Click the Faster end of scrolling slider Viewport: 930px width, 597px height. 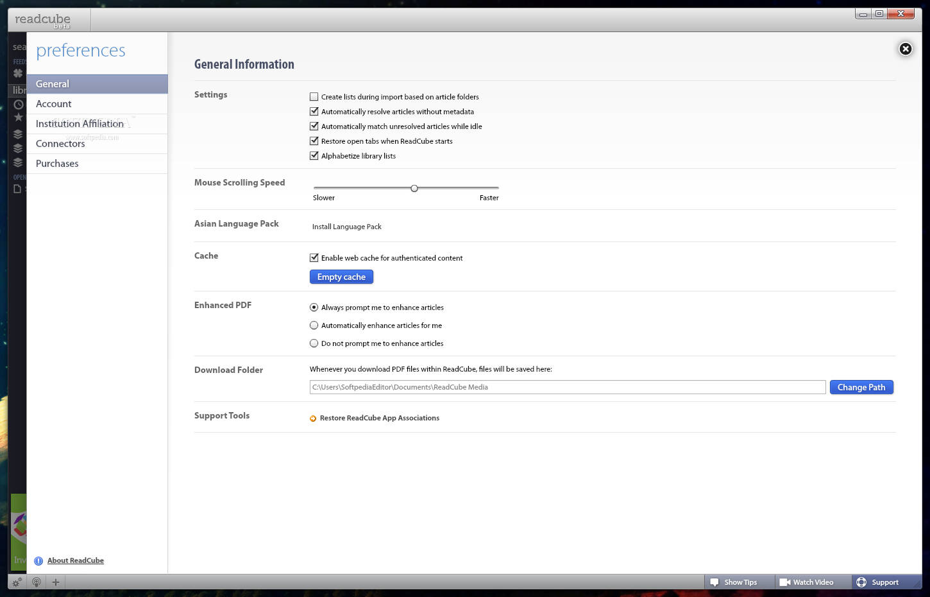[489, 198]
